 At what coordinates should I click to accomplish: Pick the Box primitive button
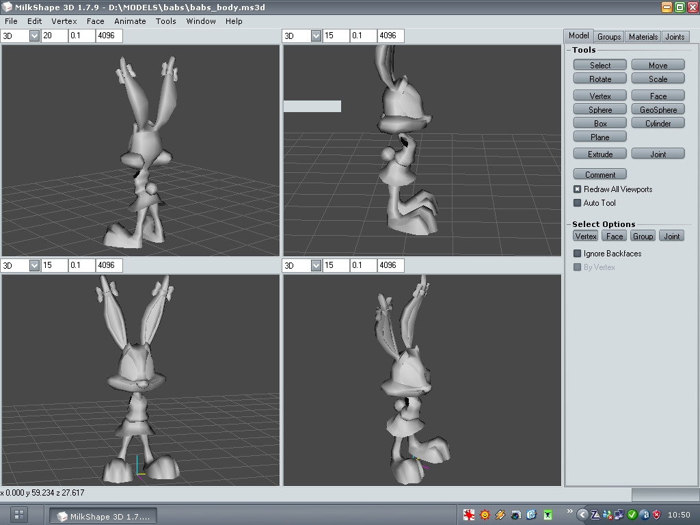pyautogui.click(x=600, y=123)
